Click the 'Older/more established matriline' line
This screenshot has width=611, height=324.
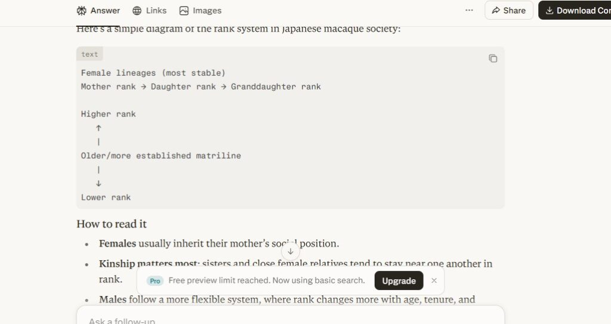click(x=161, y=156)
